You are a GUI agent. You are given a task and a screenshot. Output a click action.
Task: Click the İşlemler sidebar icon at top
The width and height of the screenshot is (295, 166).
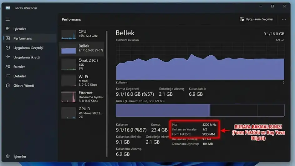(x=8, y=29)
